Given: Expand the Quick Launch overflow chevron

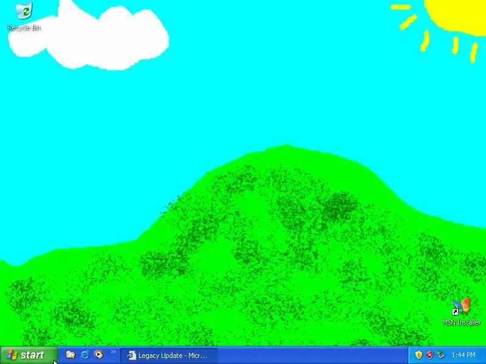Looking at the screenshot, I should tap(114, 352).
